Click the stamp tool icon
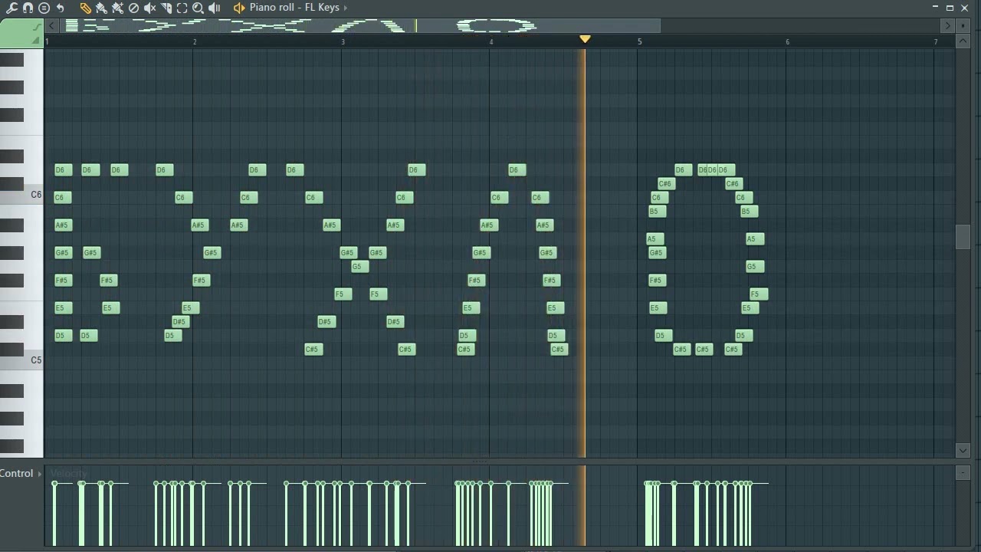The height and width of the screenshot is (552, 981). click(x=44, y=8)
